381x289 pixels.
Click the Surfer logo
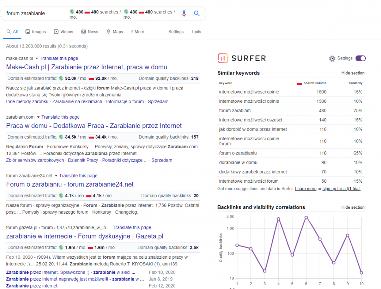(x=242, y=58)
